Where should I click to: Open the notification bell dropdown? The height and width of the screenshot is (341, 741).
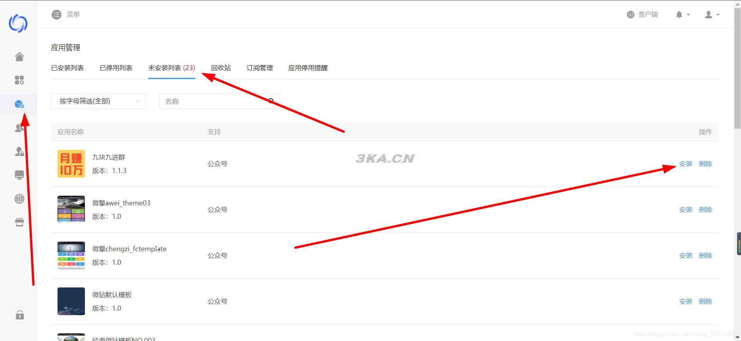point(682,15)
